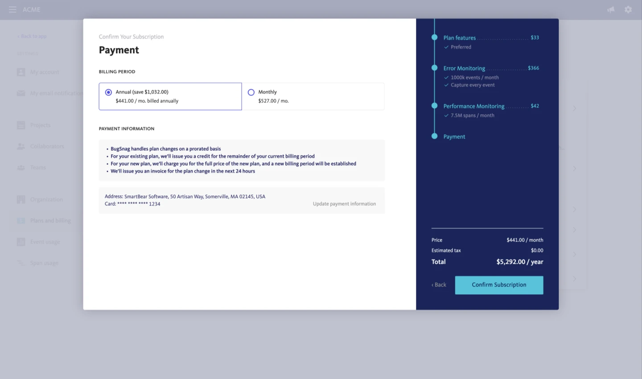Click the "7.5M spans / month" line

(x=472, y=115)
